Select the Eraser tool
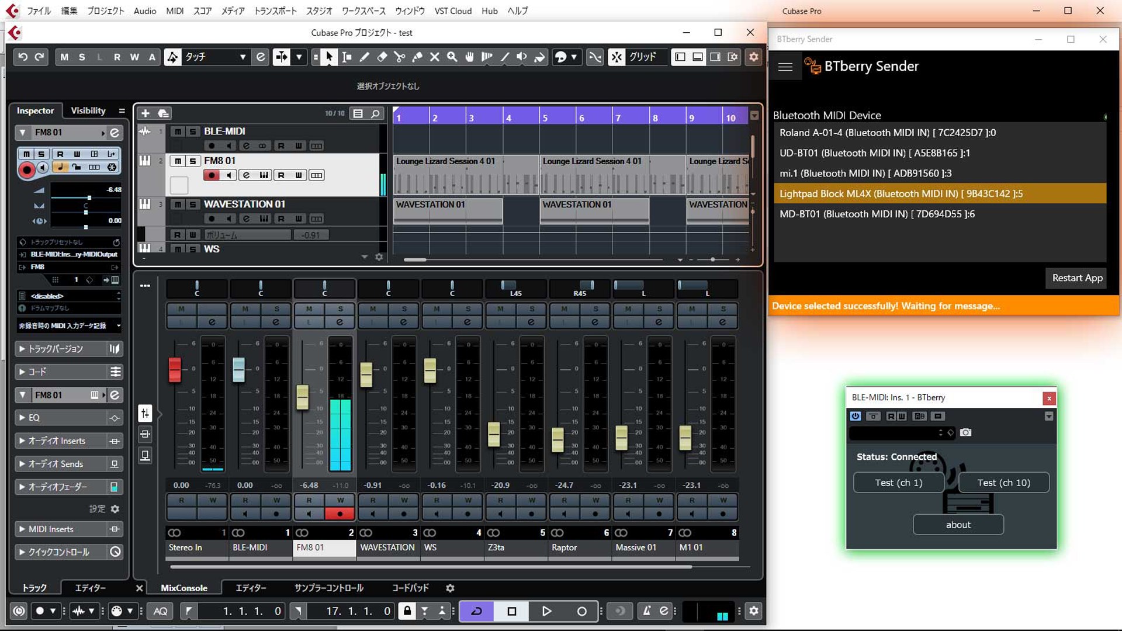Image resolution: width=1122 pixels, height=631 pixels. (382, 57)
